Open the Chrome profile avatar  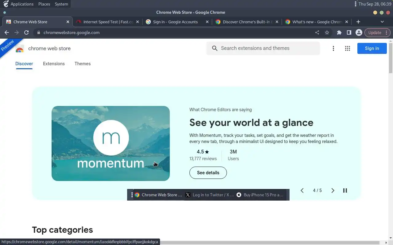(359, 32)
